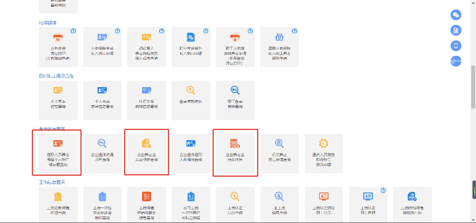The image size is (476, 223).
Task: Open 退休人员发放银行账户修改申请 gear card
Action: (x=324, y=153)
